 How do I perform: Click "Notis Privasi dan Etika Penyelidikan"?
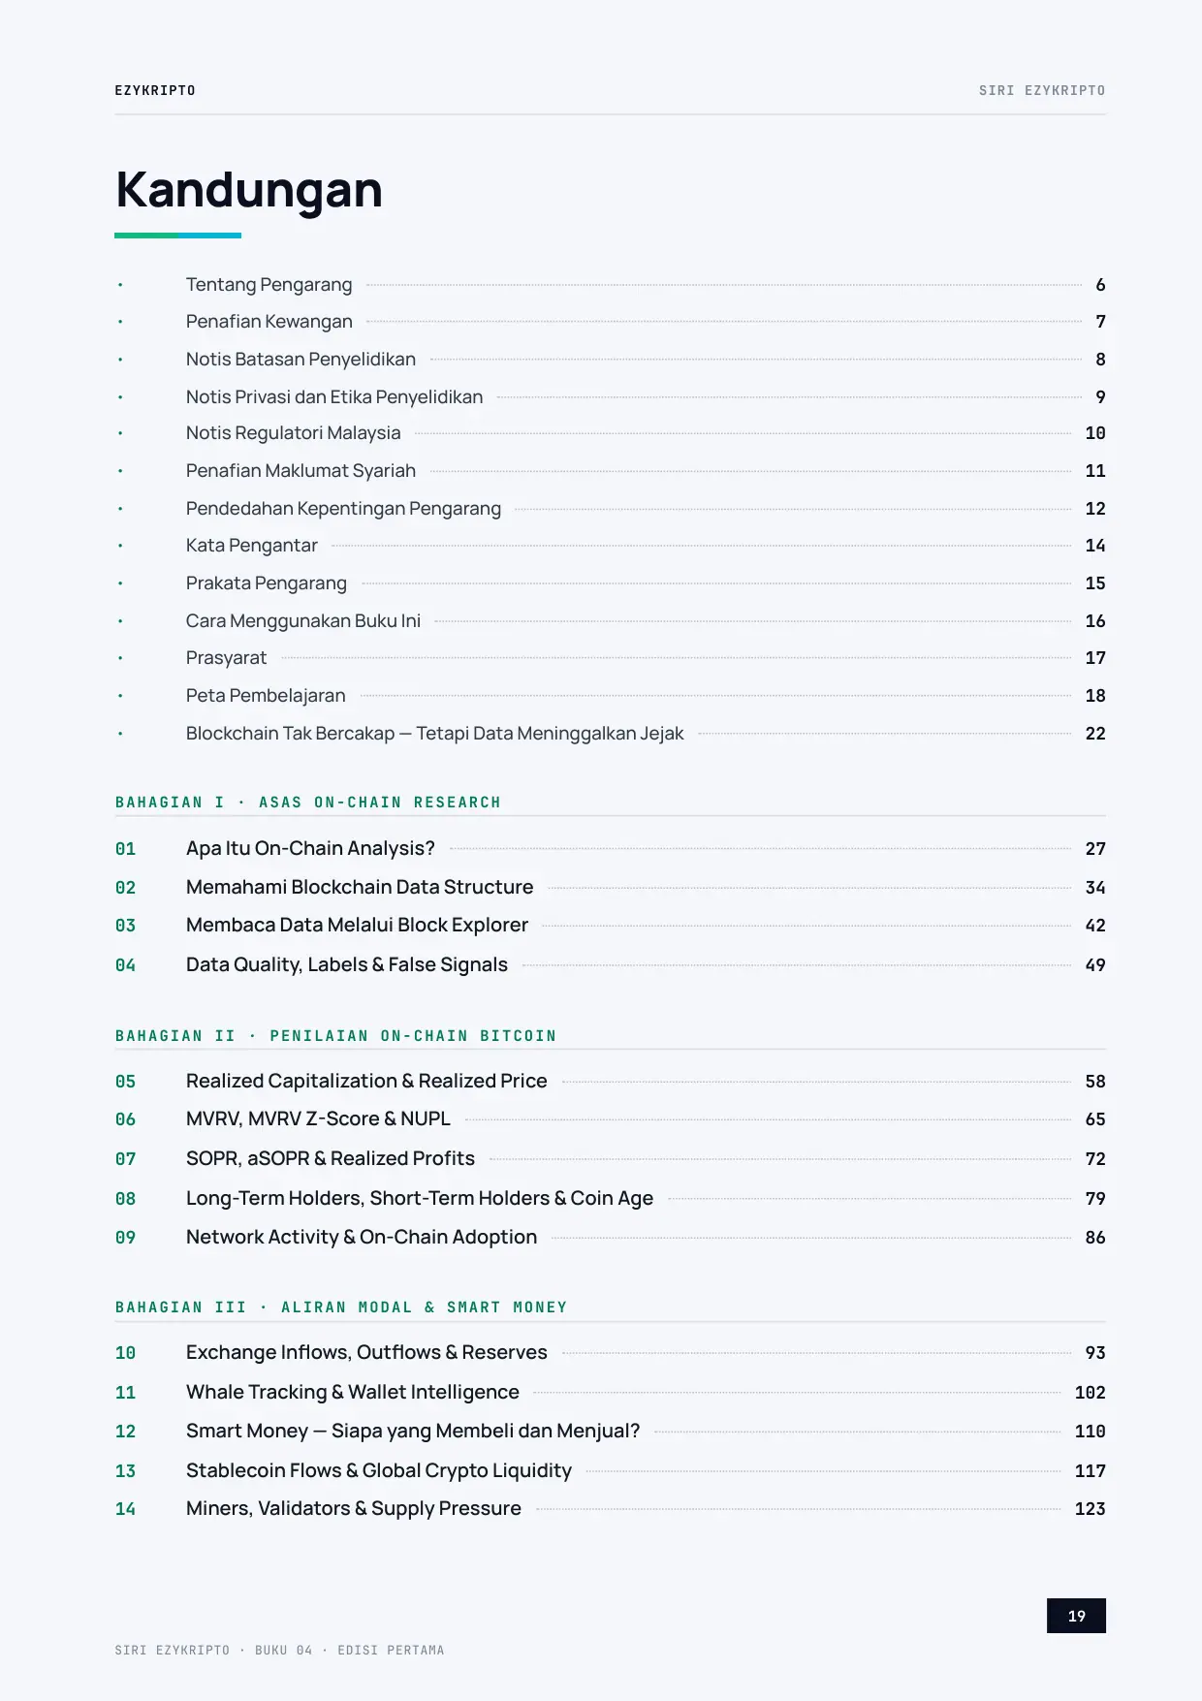click(334, 397)
